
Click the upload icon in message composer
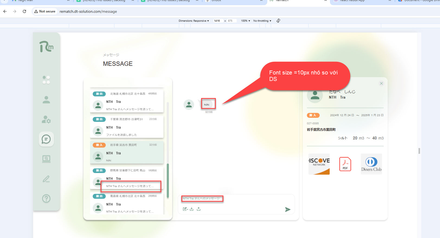(199, 209)
